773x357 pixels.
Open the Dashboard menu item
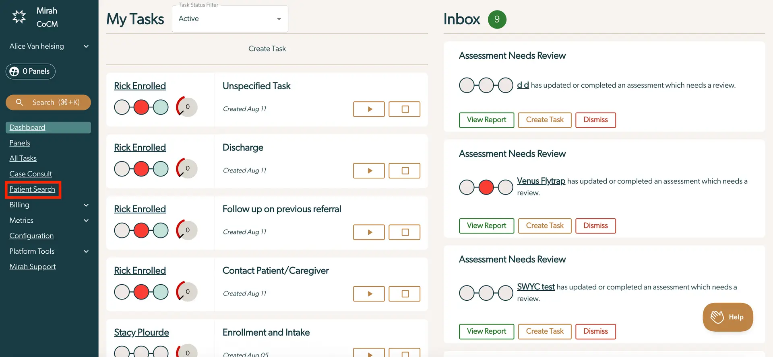(x=27, y=127)
